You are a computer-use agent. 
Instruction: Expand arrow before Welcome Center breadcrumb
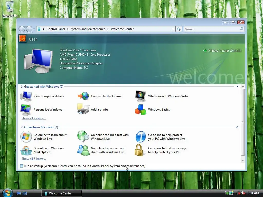[x=108, y=29]
